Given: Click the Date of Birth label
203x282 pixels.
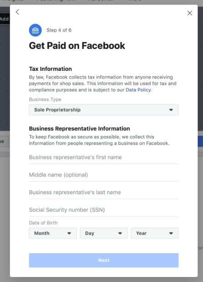Looking at the screenshot, I should 43,223.
